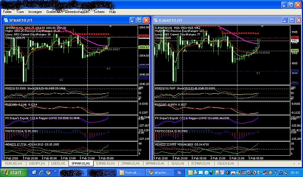
Task: Click the envelope mail tray icon
Action: pos(201,173)
